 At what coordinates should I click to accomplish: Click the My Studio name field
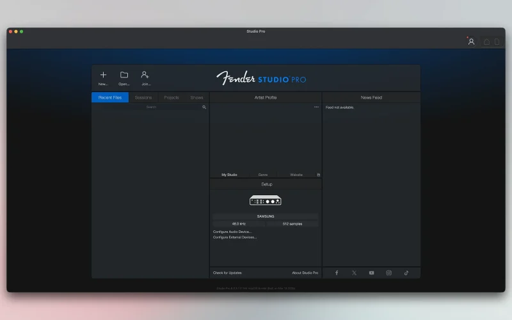pyautogui.click(x=229, y=175)
